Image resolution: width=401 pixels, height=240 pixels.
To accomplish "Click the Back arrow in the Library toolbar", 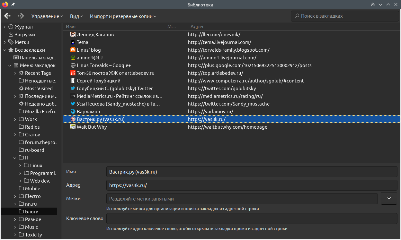I will [x=7, y=16].
